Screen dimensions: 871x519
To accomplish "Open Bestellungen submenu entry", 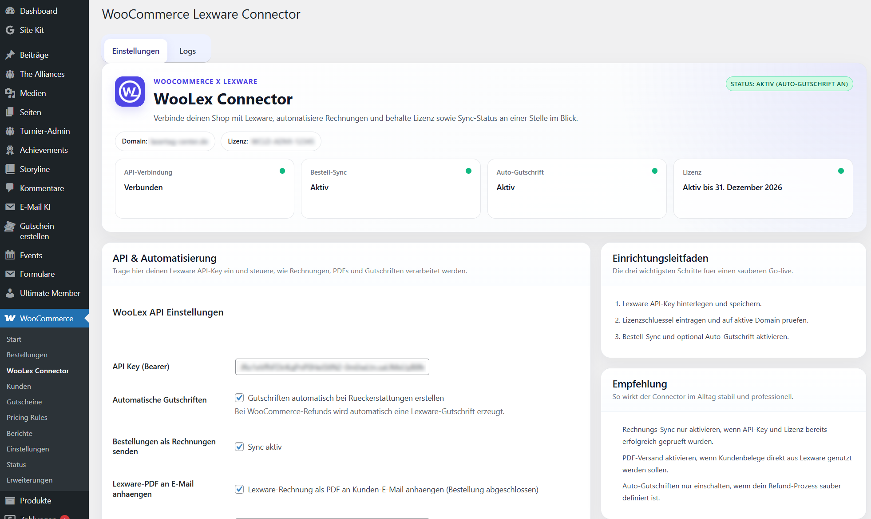I will point(27,355).
